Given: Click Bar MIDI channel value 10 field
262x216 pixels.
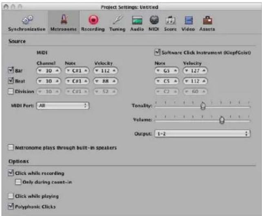Looking at the screenshot, I should pyautogui.click(x=48, y=71).
